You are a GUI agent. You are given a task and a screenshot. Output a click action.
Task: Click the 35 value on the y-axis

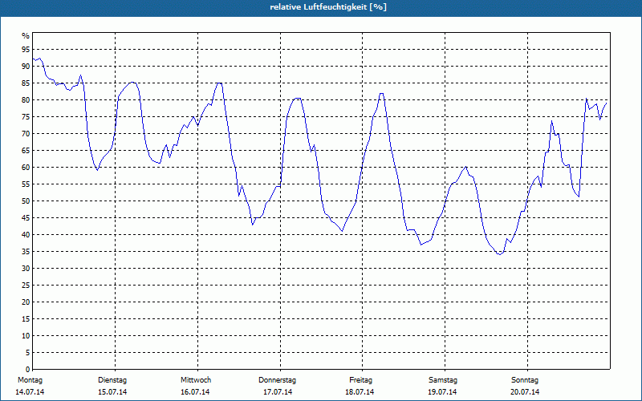click(x=26, y=251)
